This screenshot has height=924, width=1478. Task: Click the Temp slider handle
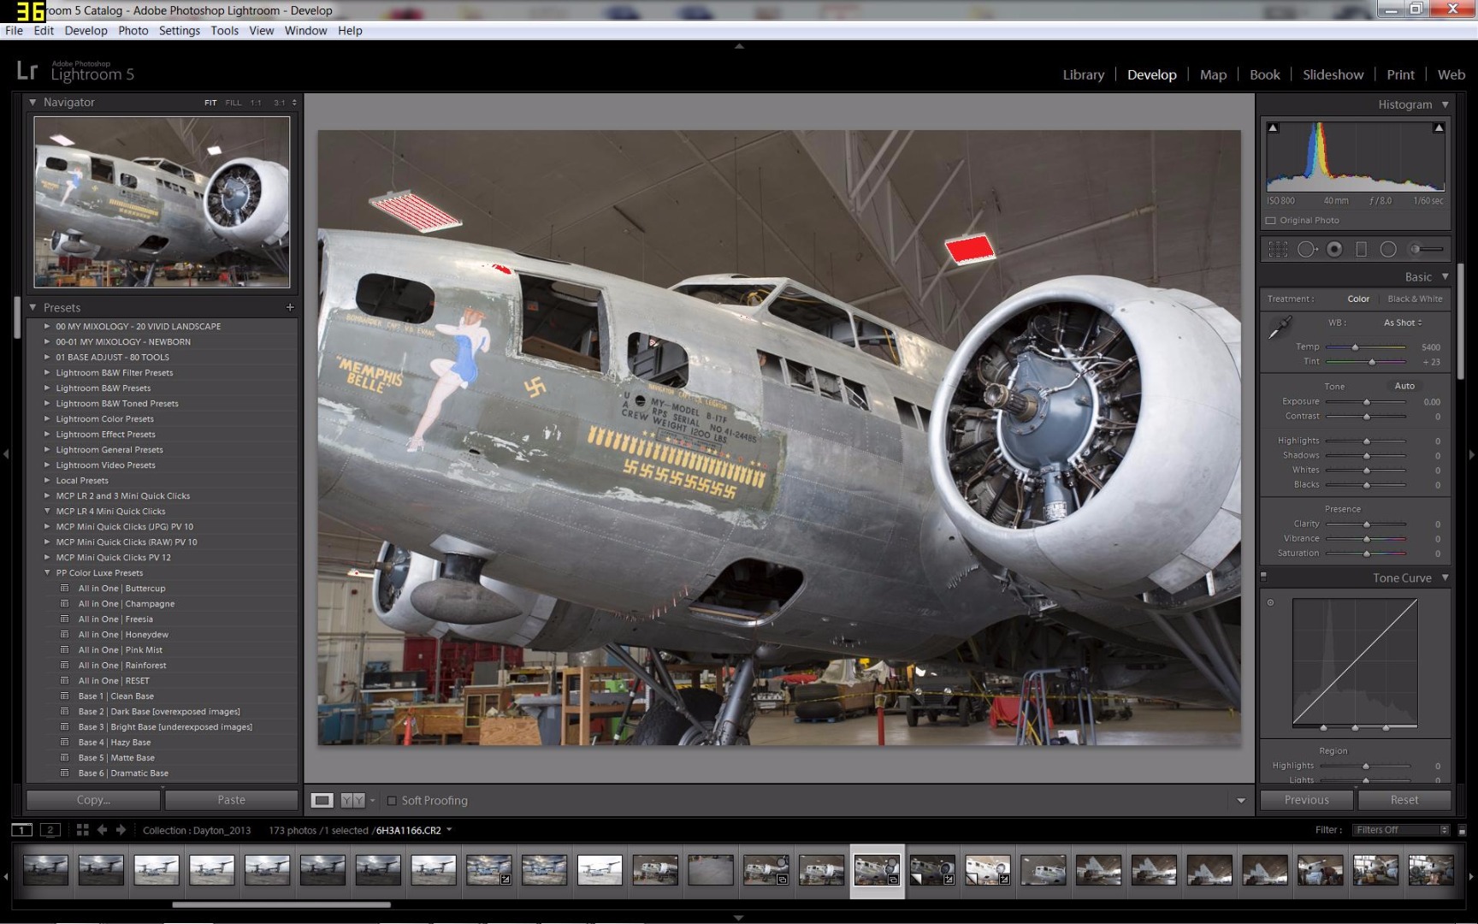click(x=1355, y=347)
